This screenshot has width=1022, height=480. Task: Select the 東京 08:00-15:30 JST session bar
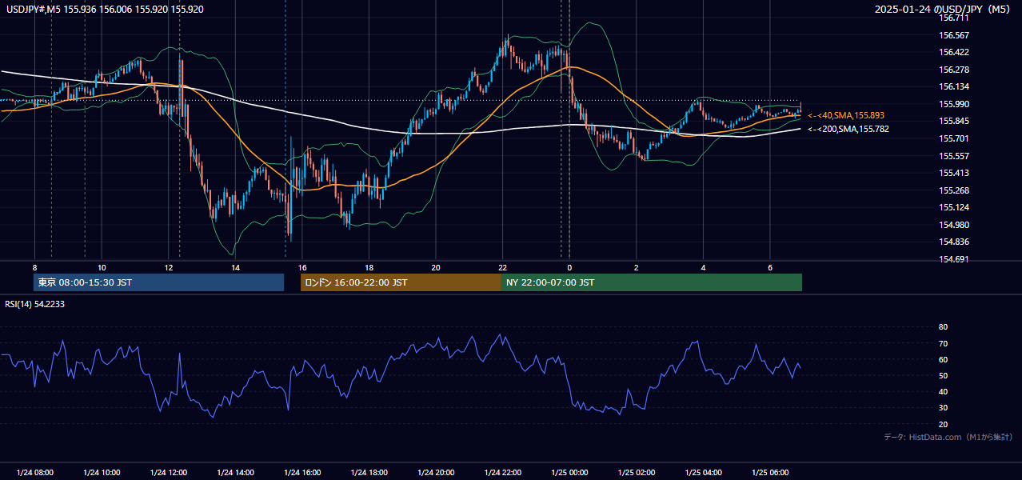158,282
